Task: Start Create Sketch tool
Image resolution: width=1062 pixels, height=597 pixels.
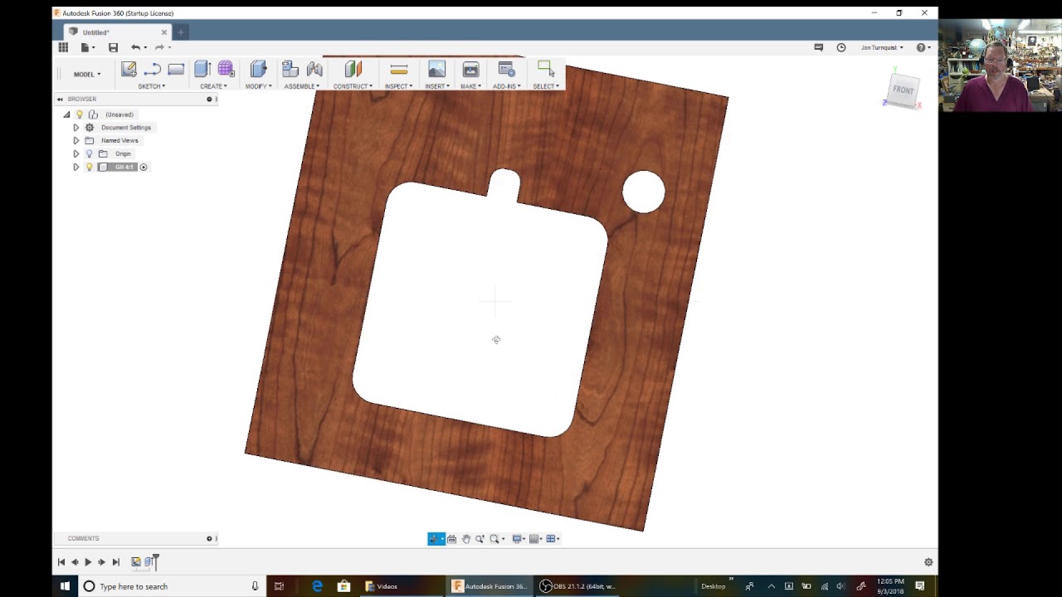Action: (x=129, y=70)
